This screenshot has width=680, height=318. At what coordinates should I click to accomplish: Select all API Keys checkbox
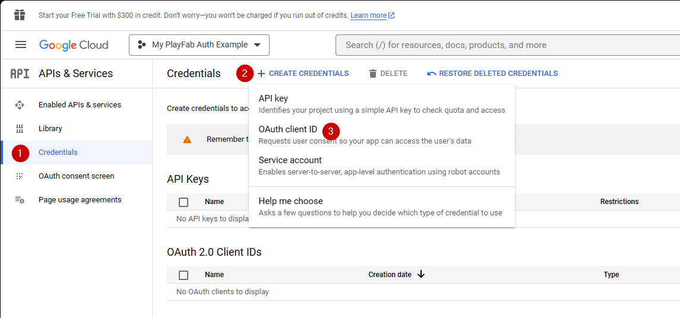184,202
